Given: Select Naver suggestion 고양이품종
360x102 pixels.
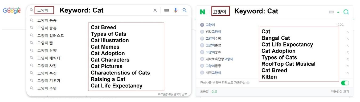Looking at the screenshot, I should [x=213, y=66].
